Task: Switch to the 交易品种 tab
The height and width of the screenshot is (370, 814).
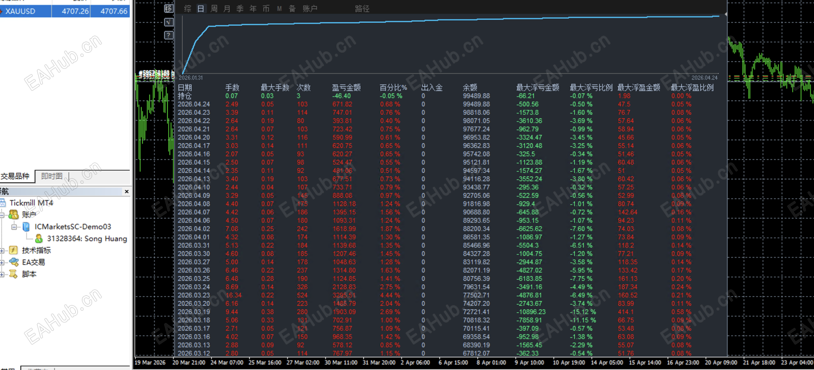Action: [16, 176]
